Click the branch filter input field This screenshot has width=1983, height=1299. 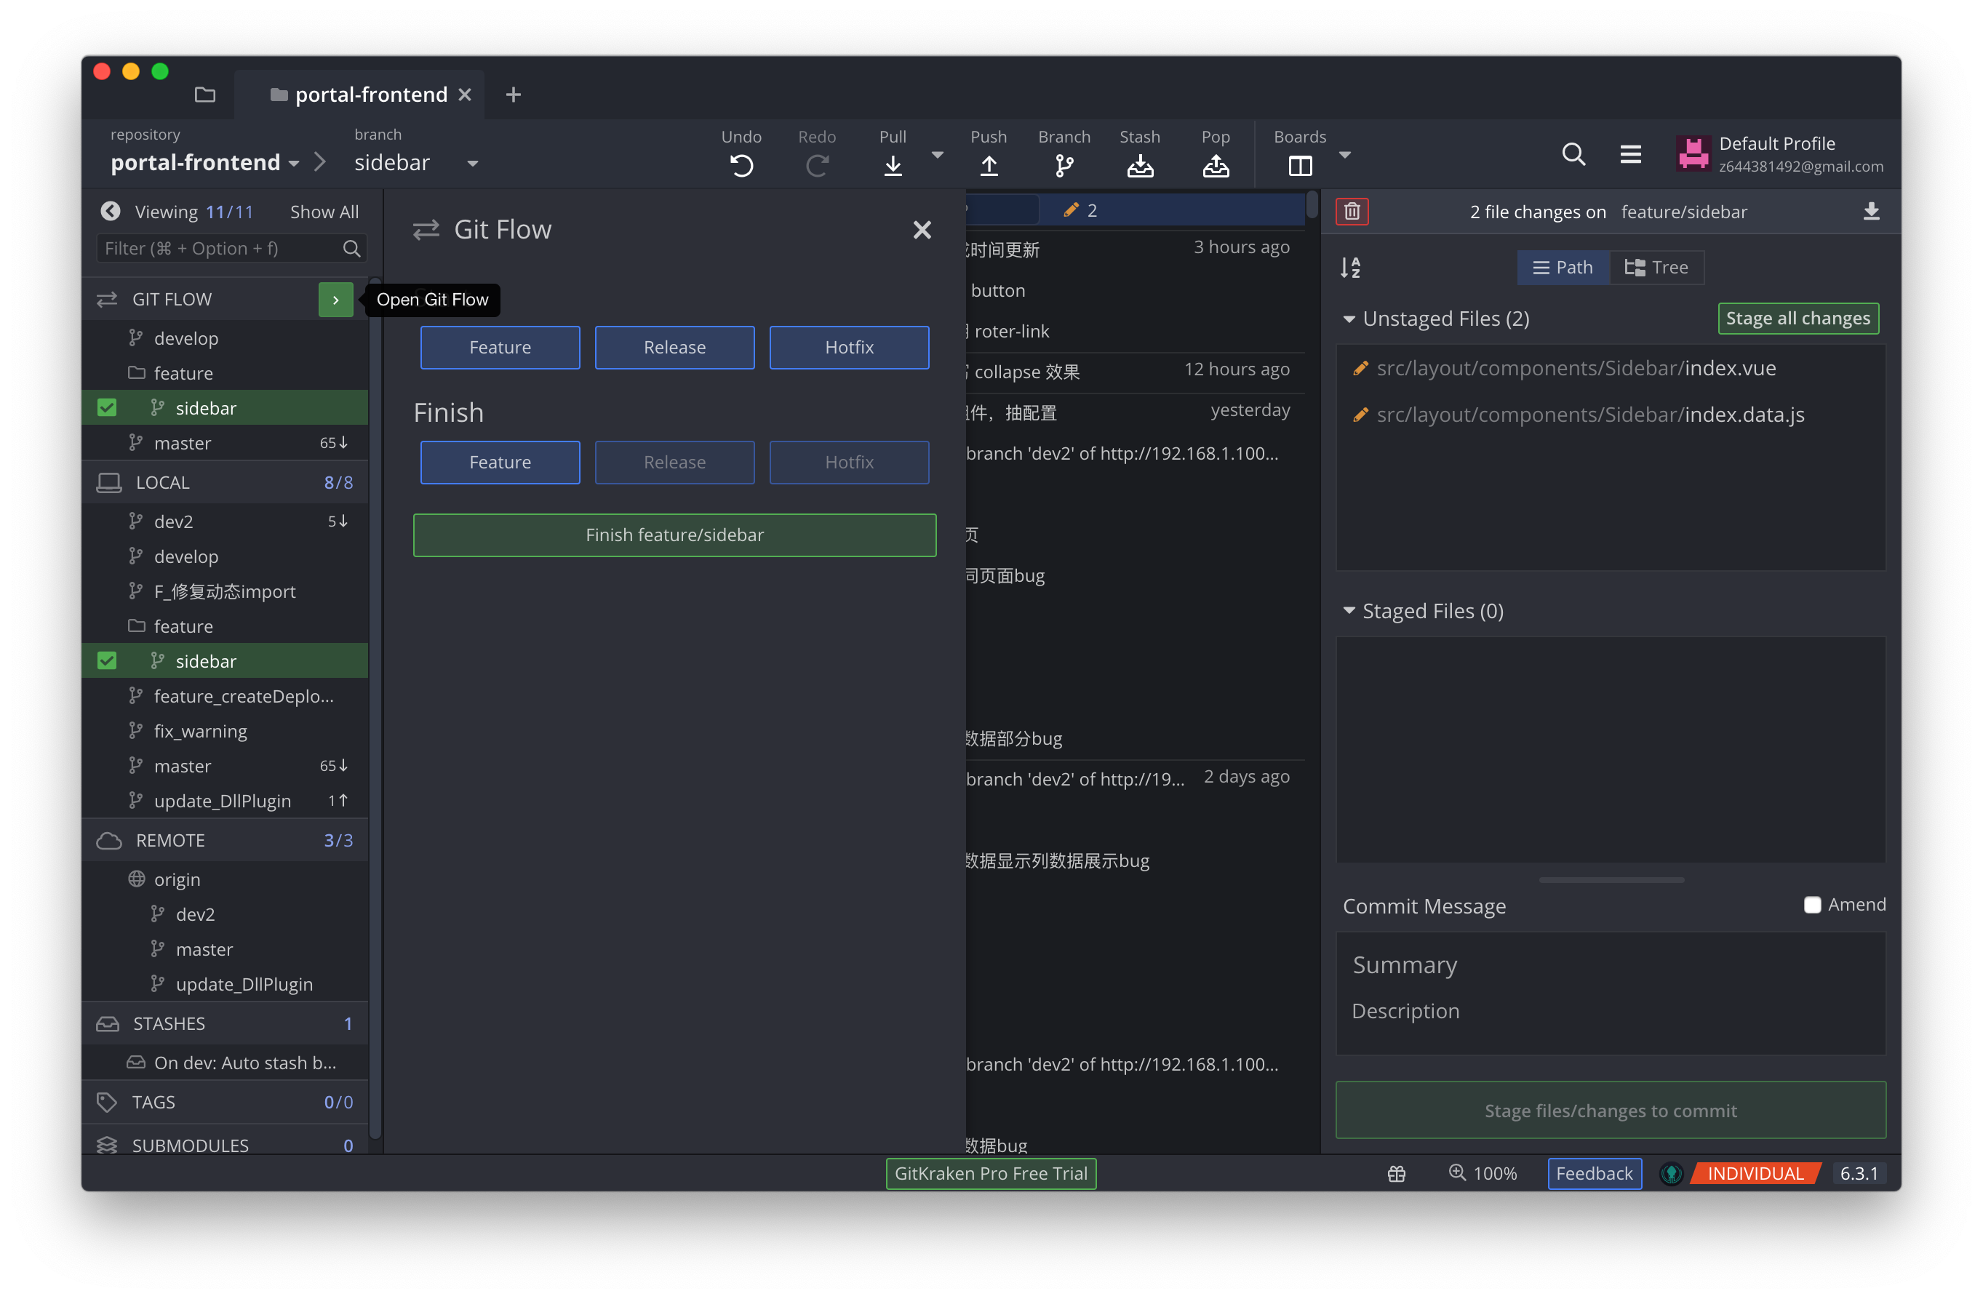221,248
